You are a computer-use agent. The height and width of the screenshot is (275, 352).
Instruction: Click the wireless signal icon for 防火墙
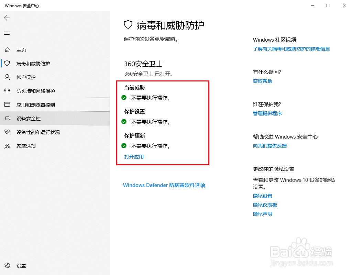[7, 91]
